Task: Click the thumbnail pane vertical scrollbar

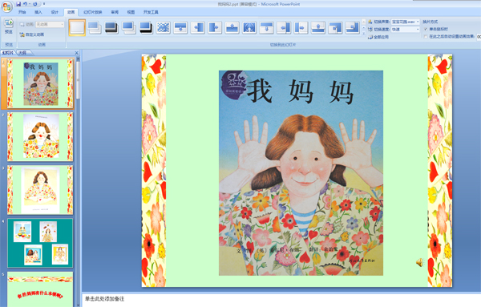Action: click(79, 181)
